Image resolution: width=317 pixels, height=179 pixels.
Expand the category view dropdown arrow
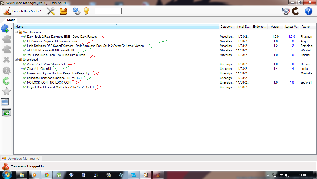(x=11, y=102)
